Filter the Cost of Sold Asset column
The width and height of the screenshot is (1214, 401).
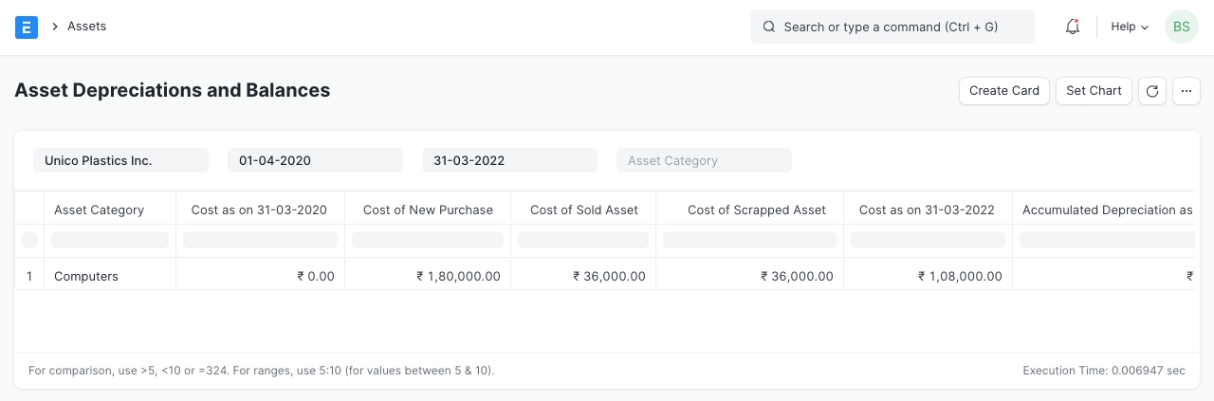(x=583, y=240)
